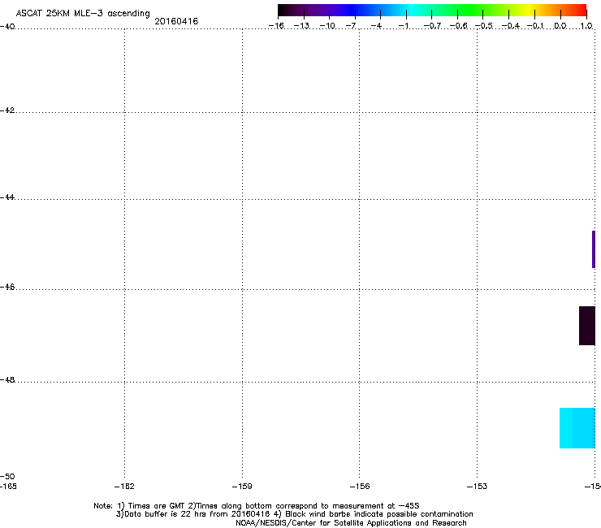Click the 'ASCAT 25KM MLE-3 ascending' title
The height and width of the screenshot is (528, 601).
(83, 14)
